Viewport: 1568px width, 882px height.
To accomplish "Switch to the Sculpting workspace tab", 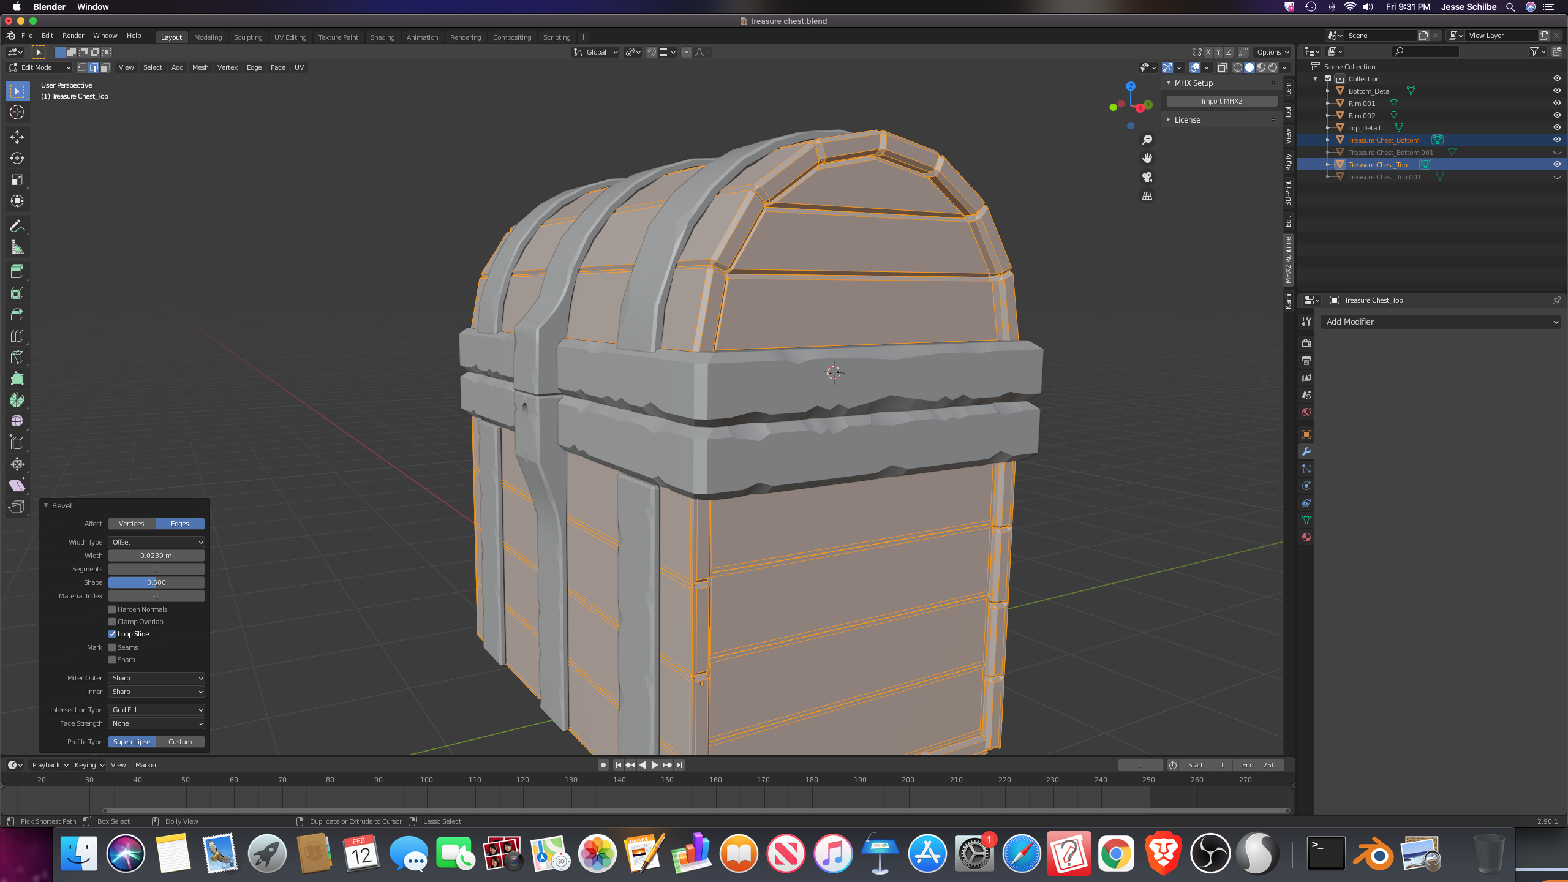I will (x=247, y=37).
